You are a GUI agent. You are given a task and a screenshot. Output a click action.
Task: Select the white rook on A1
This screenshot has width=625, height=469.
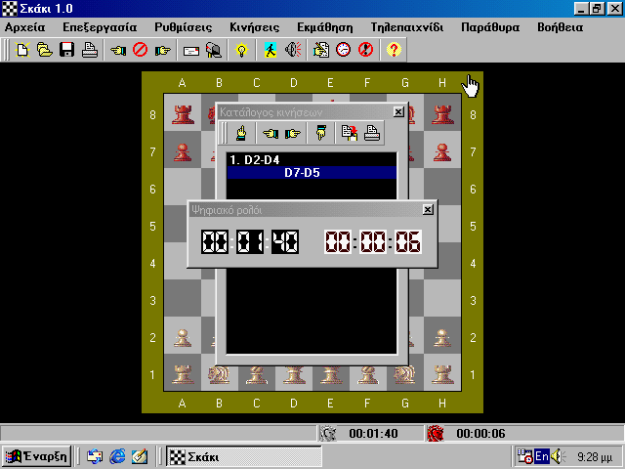click(183, 374)
